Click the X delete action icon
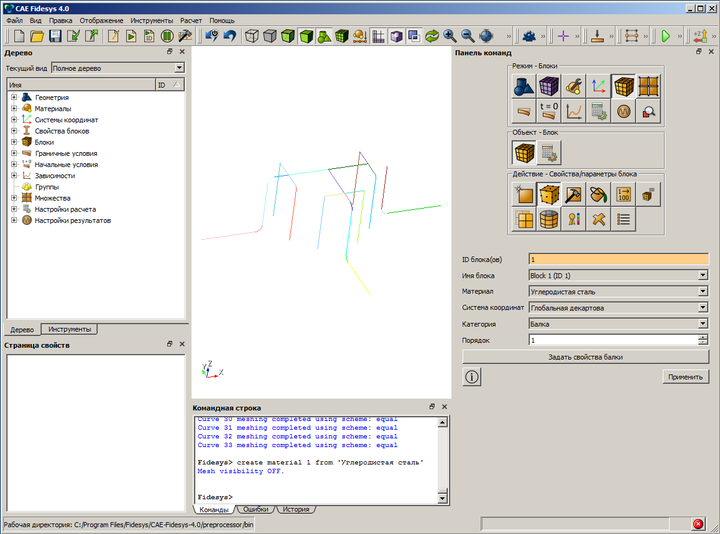 click(598, 219)
